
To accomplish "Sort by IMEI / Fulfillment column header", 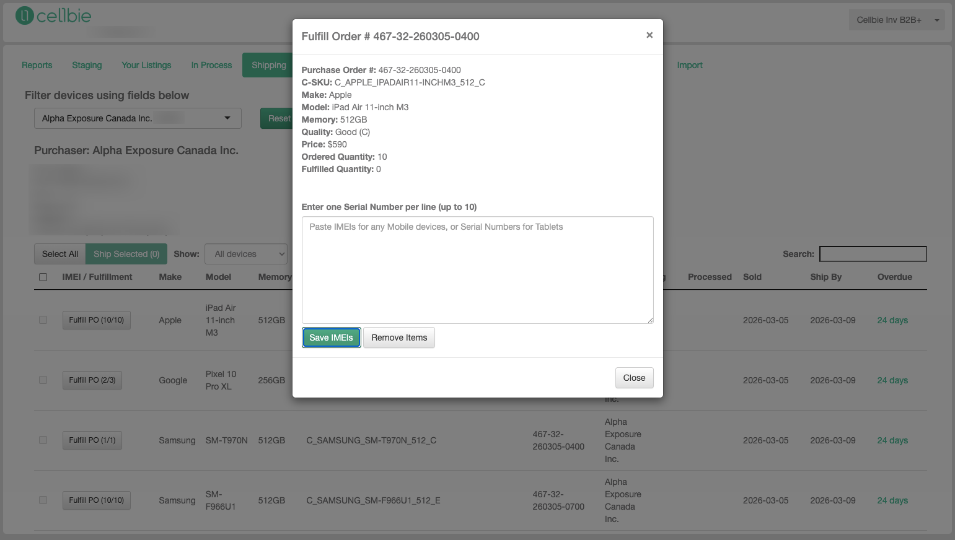I will [97, 277].
